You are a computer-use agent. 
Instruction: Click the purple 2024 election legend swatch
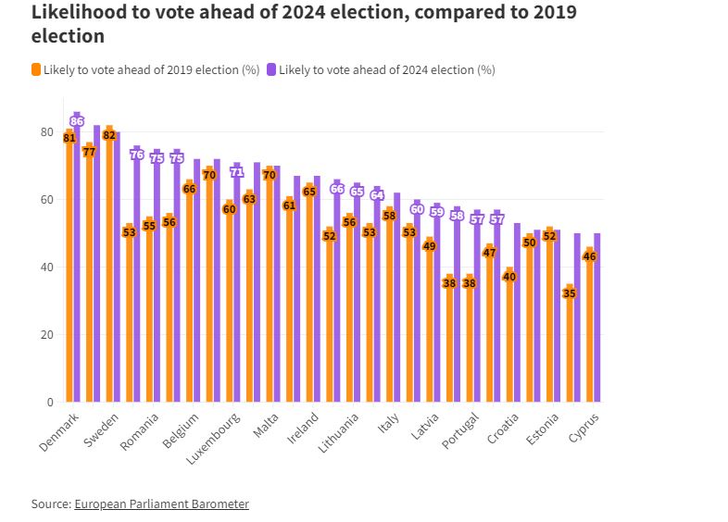(x=271, y=69)
